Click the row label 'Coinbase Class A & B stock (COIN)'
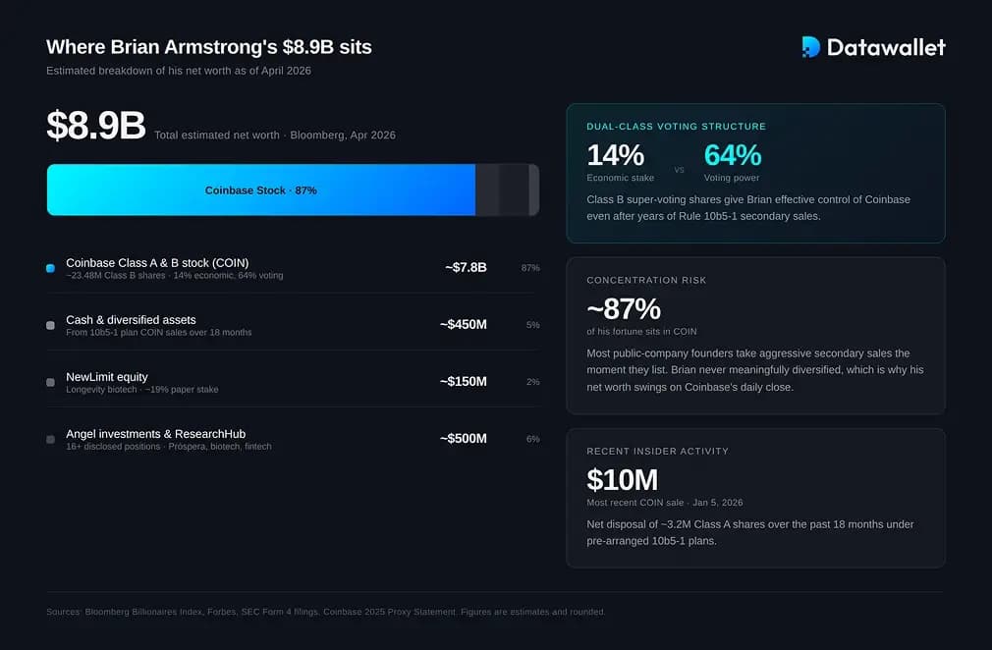This screenshot has width=992, height=650. 157,262
